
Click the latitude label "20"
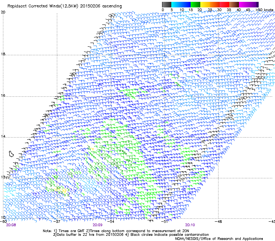3,12
